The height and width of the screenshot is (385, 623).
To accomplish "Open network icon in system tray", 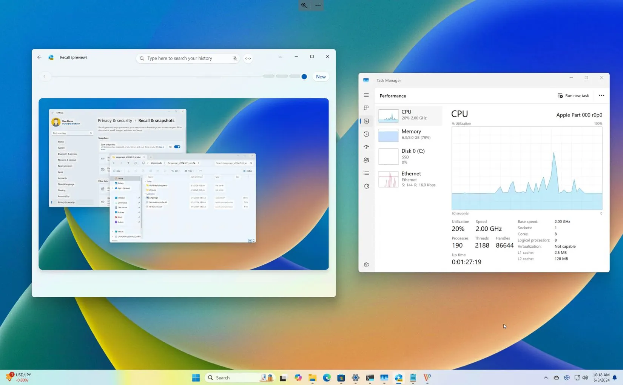I will point(577,377).
